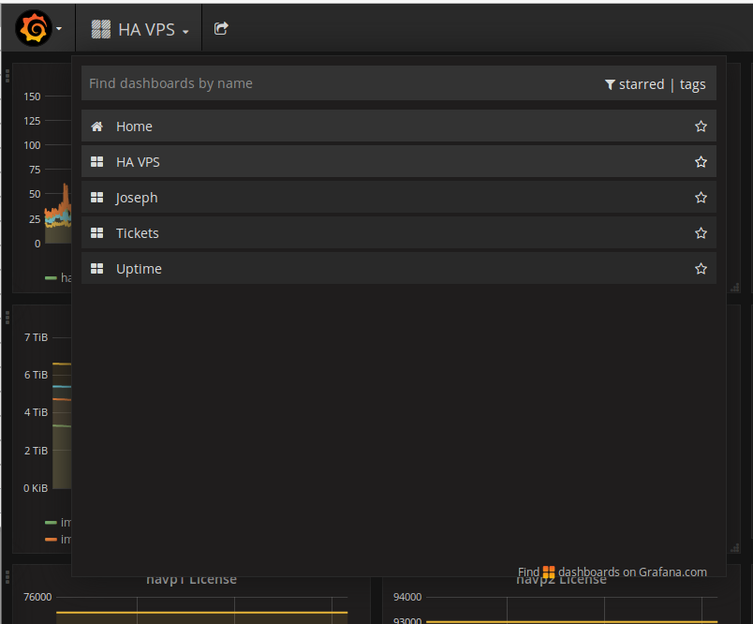This screenshot has width=753, height=624.
Task: Click the grid icon beside Uptime
Action: click(96, 269)
